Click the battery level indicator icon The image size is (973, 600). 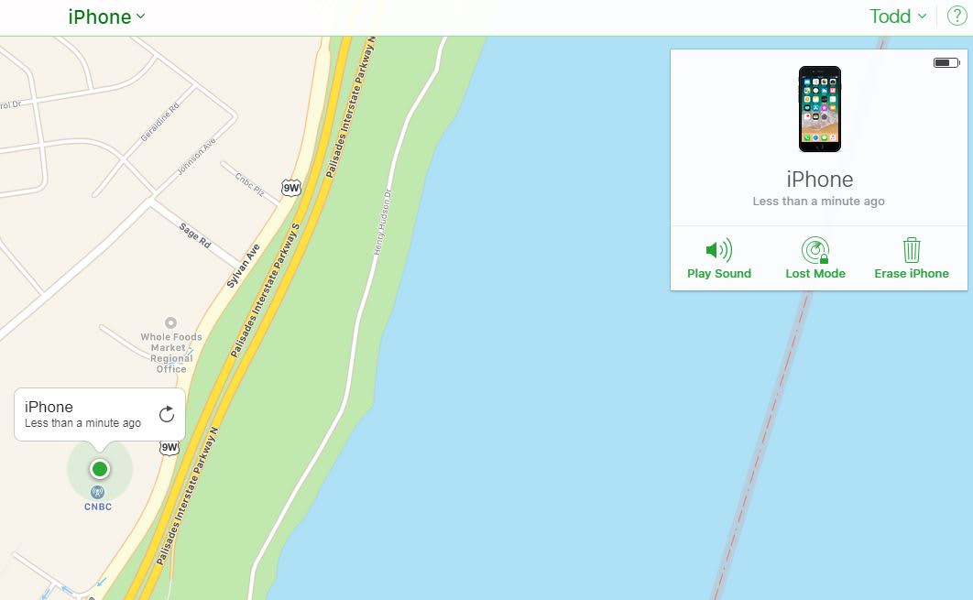tap(946, 62)
